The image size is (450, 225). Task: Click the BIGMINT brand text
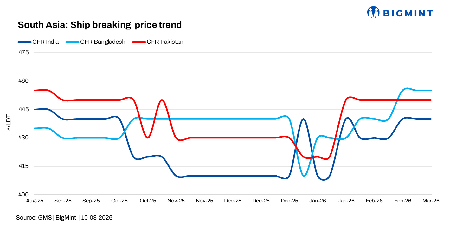pos(408,13)
